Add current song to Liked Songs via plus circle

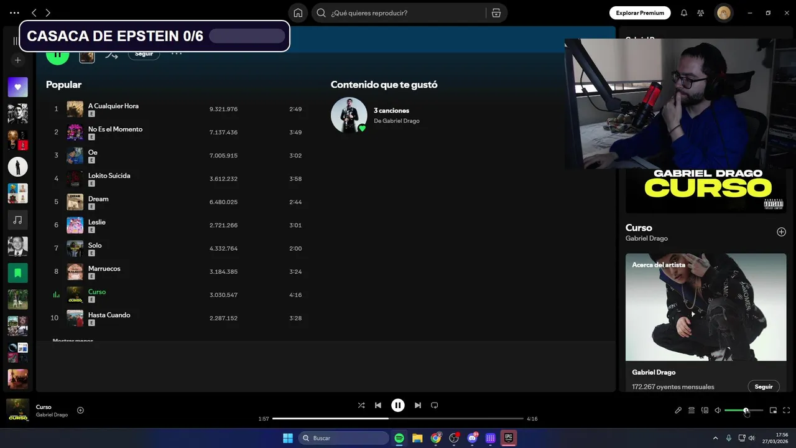tap(80, 410)
